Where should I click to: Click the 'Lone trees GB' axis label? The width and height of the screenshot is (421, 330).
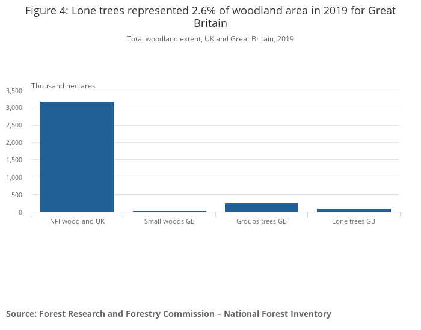click(354, 221)
